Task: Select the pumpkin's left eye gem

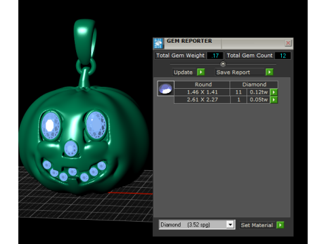Action: (x=51, y=125)
